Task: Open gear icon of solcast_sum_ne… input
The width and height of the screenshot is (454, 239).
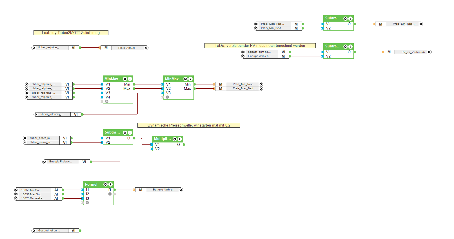Action: tap(243, 52)
